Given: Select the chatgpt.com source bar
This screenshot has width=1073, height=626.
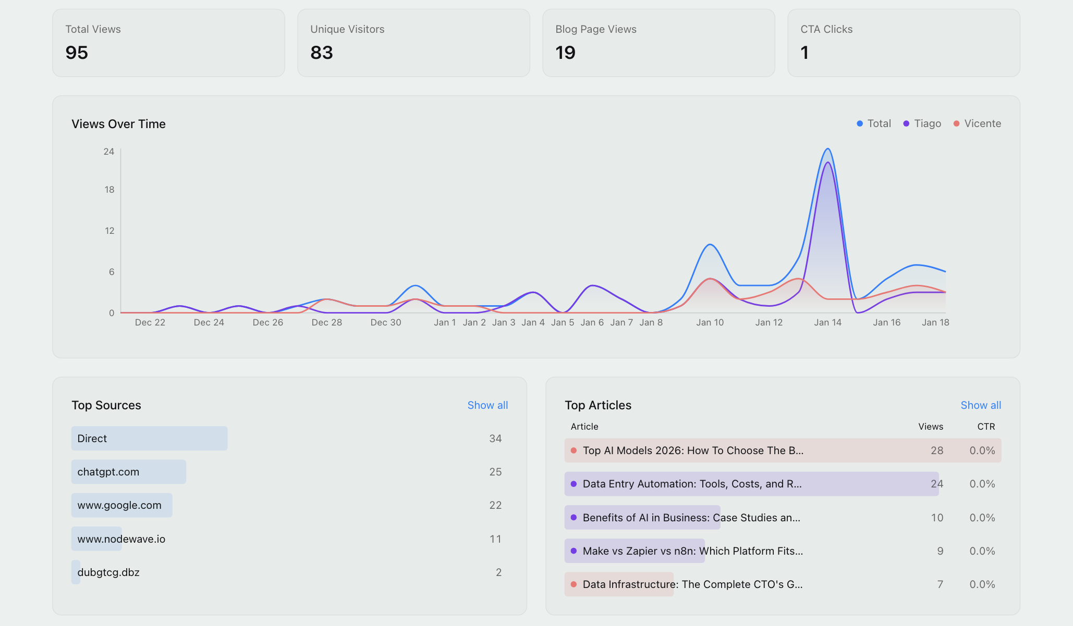Looking at the screenshot, I should pyautogui.click(x=128, y=471).
